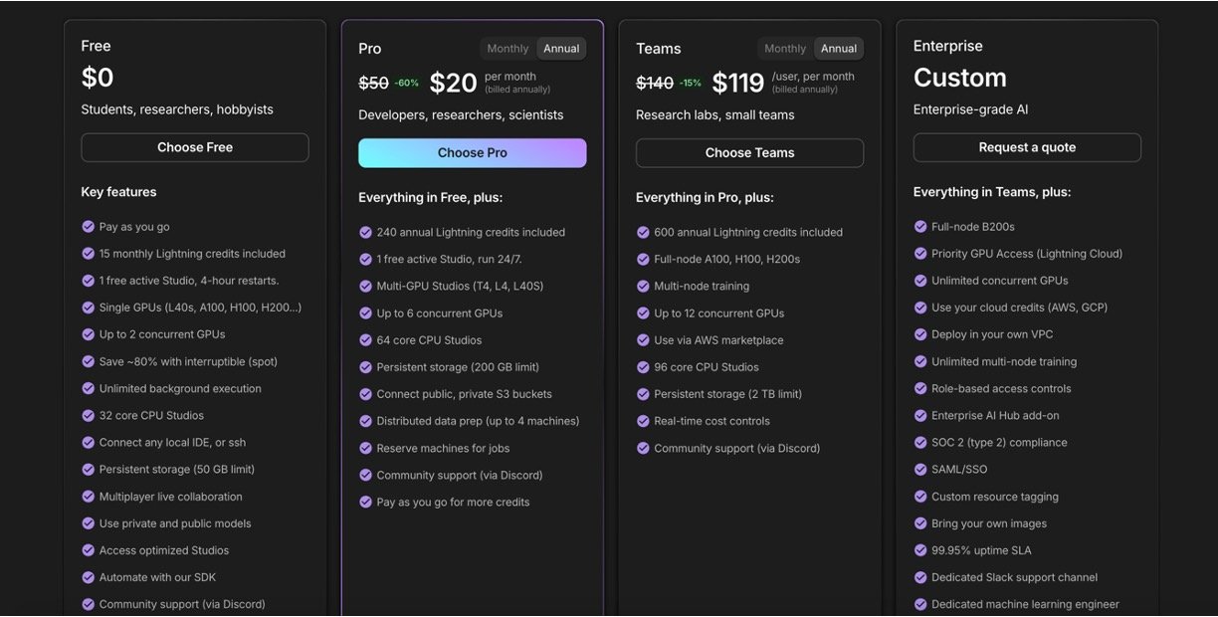Click the -60% discount badge on Pro
This screenshot has width=1218, height=617.
(406, 84)
